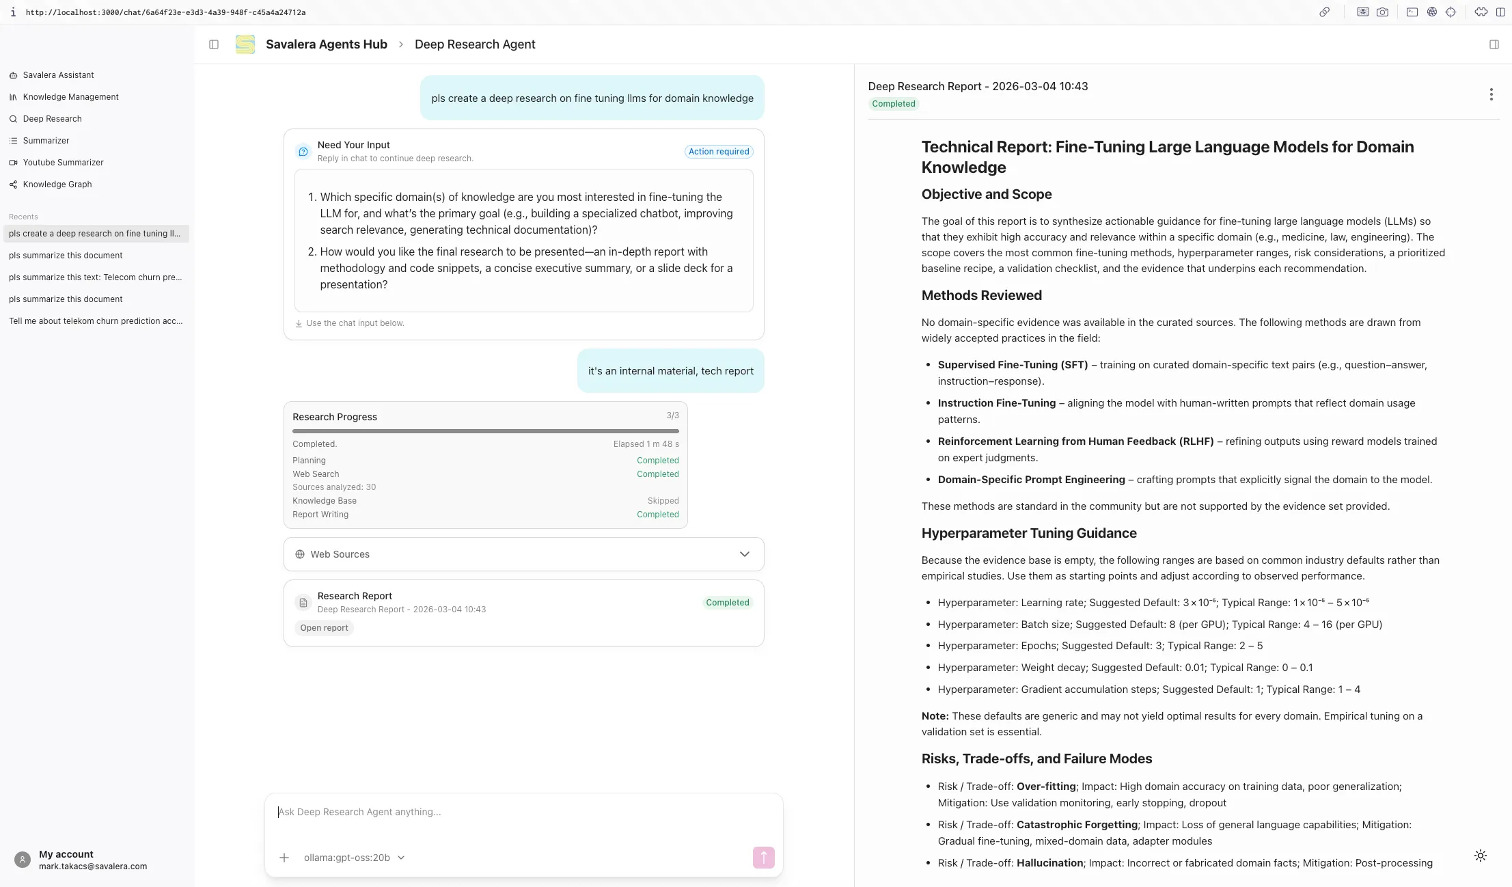The width and height of the screenshot is (1512, 887).
Task: Click the Open report button
Action: tap(324, 628)
